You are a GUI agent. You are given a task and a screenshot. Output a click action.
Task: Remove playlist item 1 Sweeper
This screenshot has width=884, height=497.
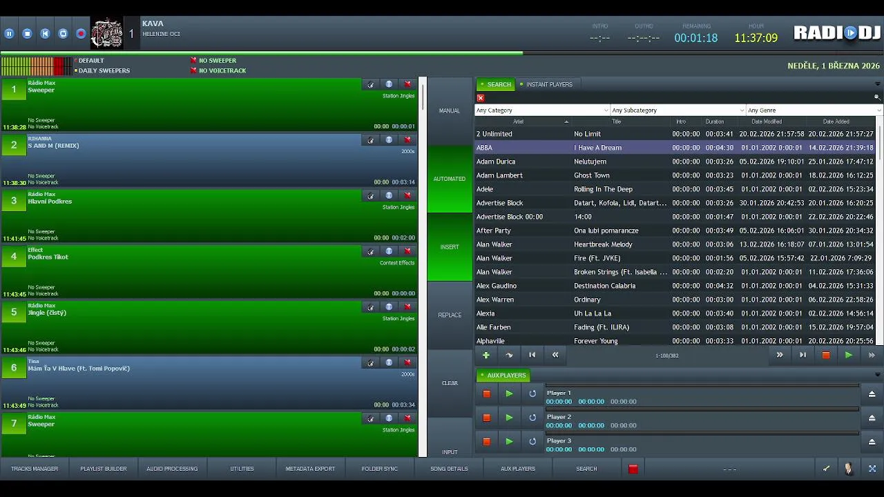(x=407, y=84)
